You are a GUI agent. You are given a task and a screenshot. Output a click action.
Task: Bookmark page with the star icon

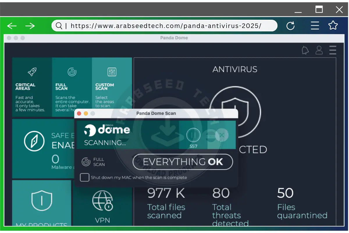333,26
